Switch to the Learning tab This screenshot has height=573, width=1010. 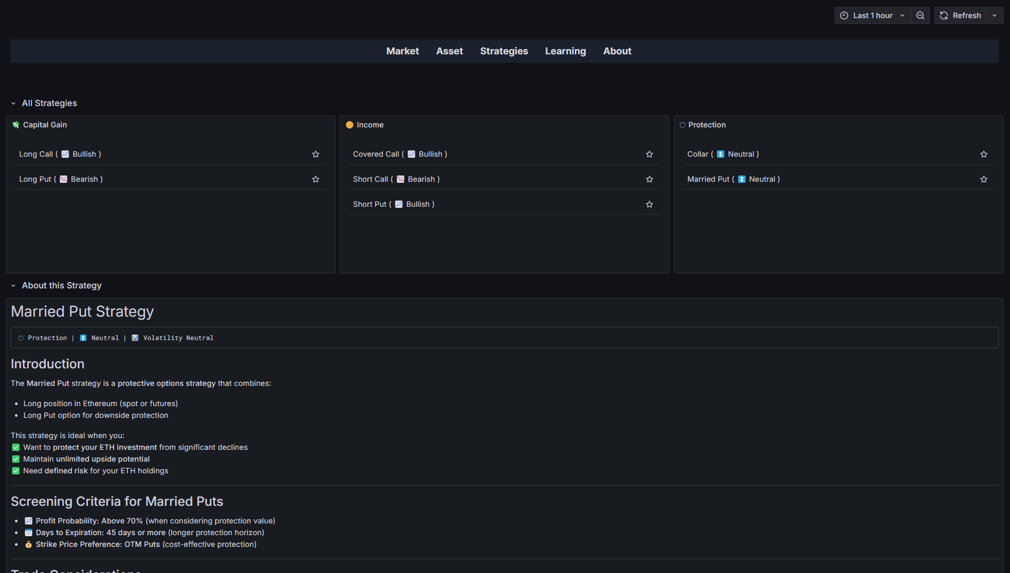(565, 51)
